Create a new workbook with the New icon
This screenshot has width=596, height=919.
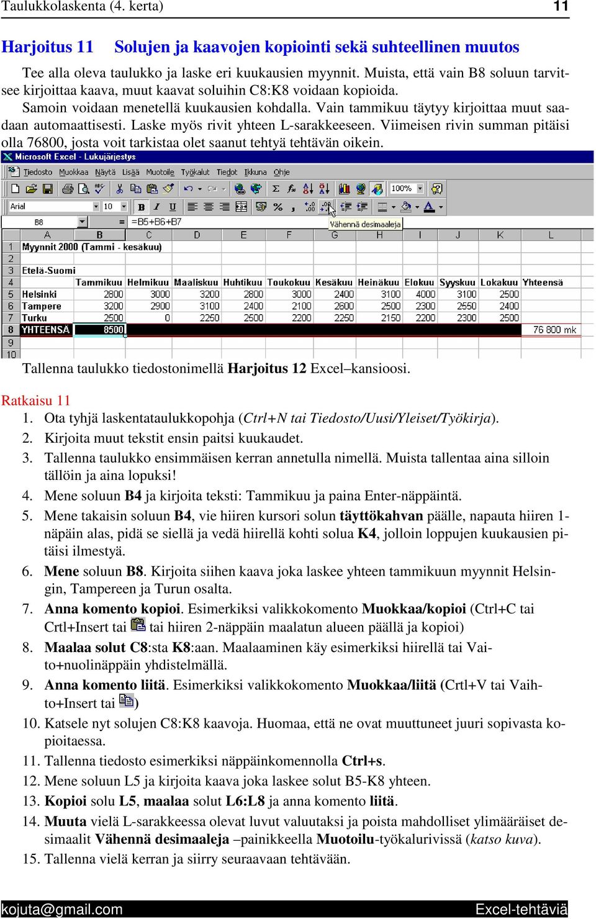pos(16,189)
